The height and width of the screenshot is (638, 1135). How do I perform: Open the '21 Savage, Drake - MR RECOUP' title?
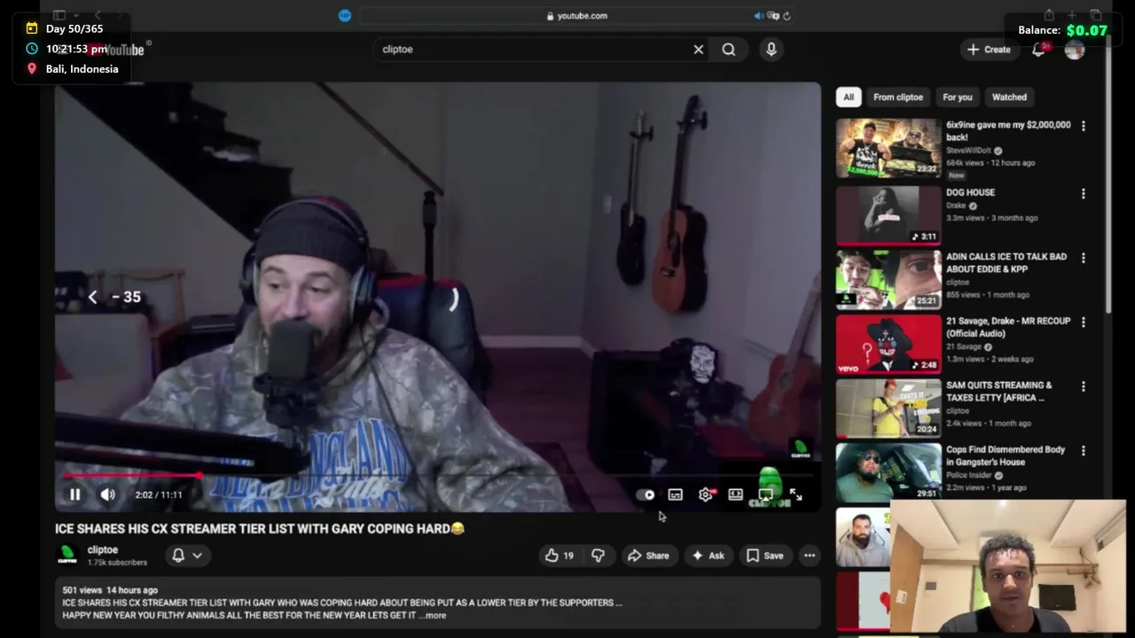1008,327
